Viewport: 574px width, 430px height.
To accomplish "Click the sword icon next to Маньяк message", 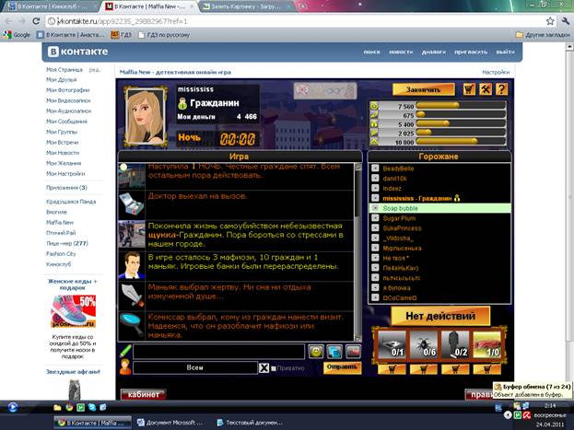I will click(132, 296).
